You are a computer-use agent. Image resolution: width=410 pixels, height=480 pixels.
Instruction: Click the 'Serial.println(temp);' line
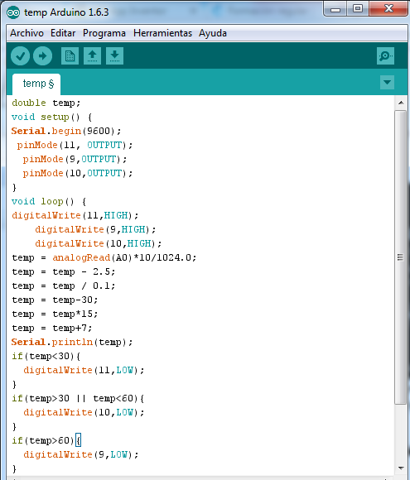pos(72,343)
